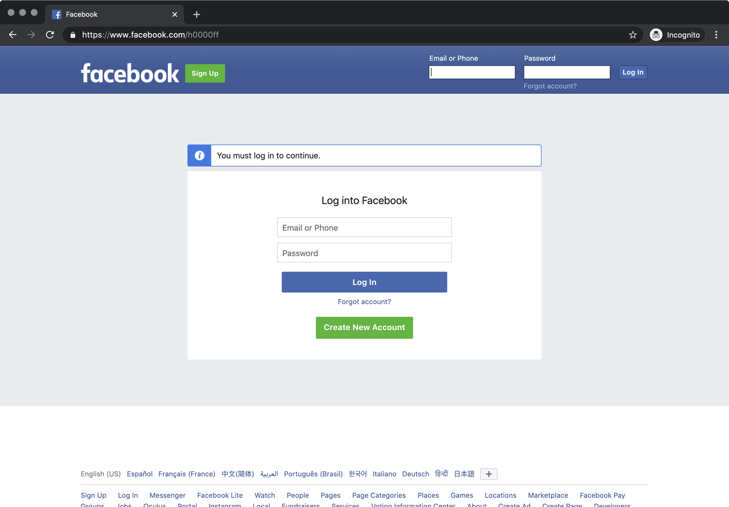Bookmark this page with the star icon
The width and height of the screenshot is (729, 507).
click(633, 35)
